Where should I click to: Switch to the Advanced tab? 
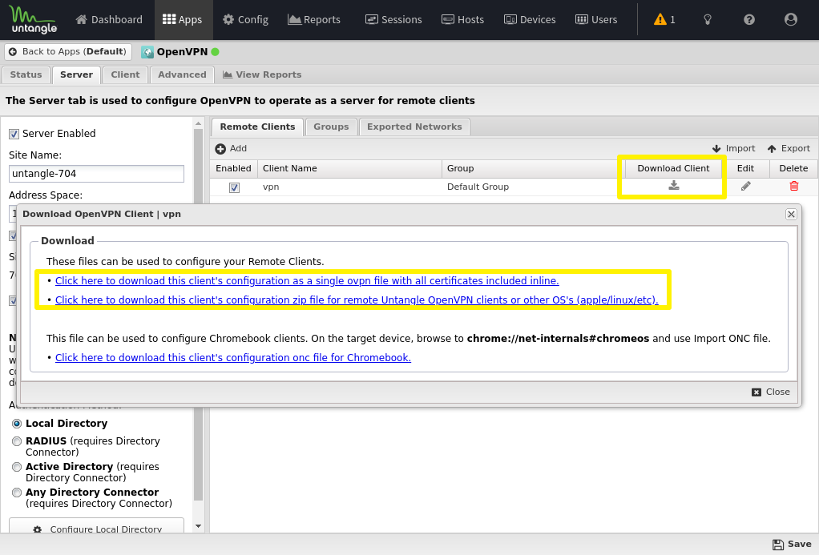(x=182, y=74)
